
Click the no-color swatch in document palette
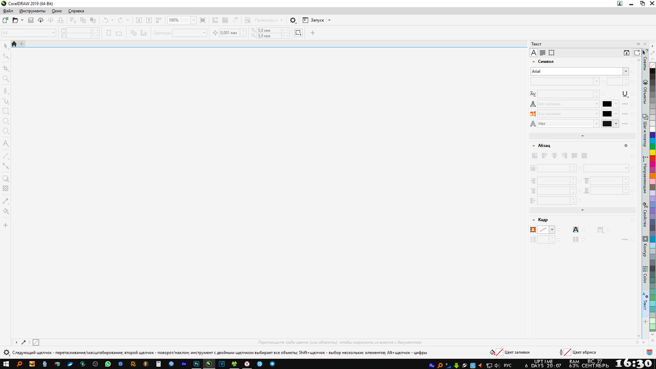(x=36, y=342)
